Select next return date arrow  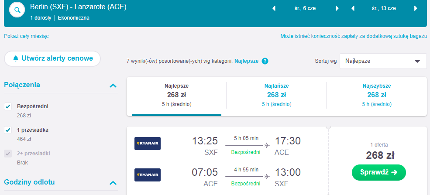(x=415, y=8)
